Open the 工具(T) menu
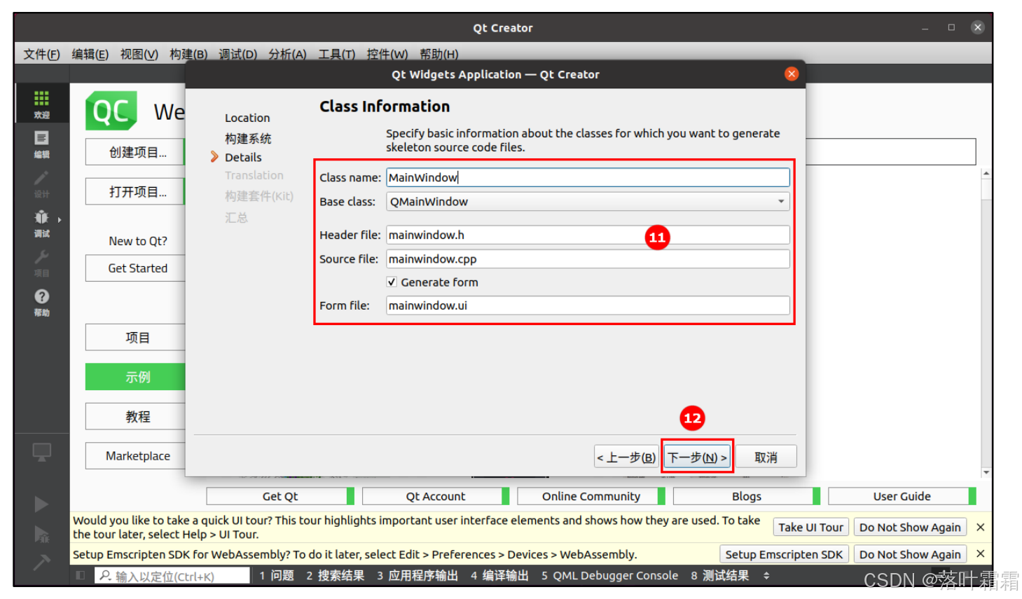1022x599 pixels. point(336,54)
